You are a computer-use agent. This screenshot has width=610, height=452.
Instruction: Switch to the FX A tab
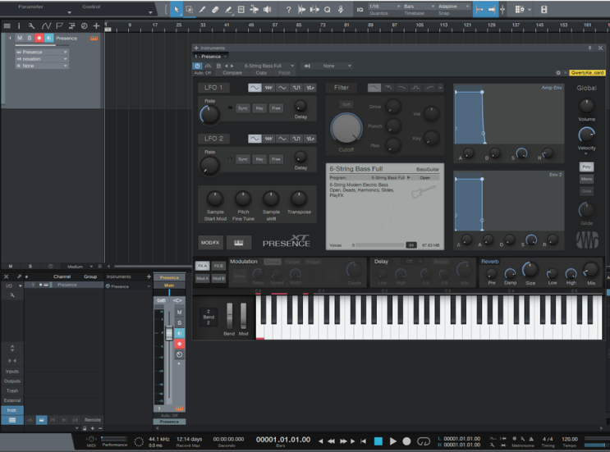(x=202, y=267)
